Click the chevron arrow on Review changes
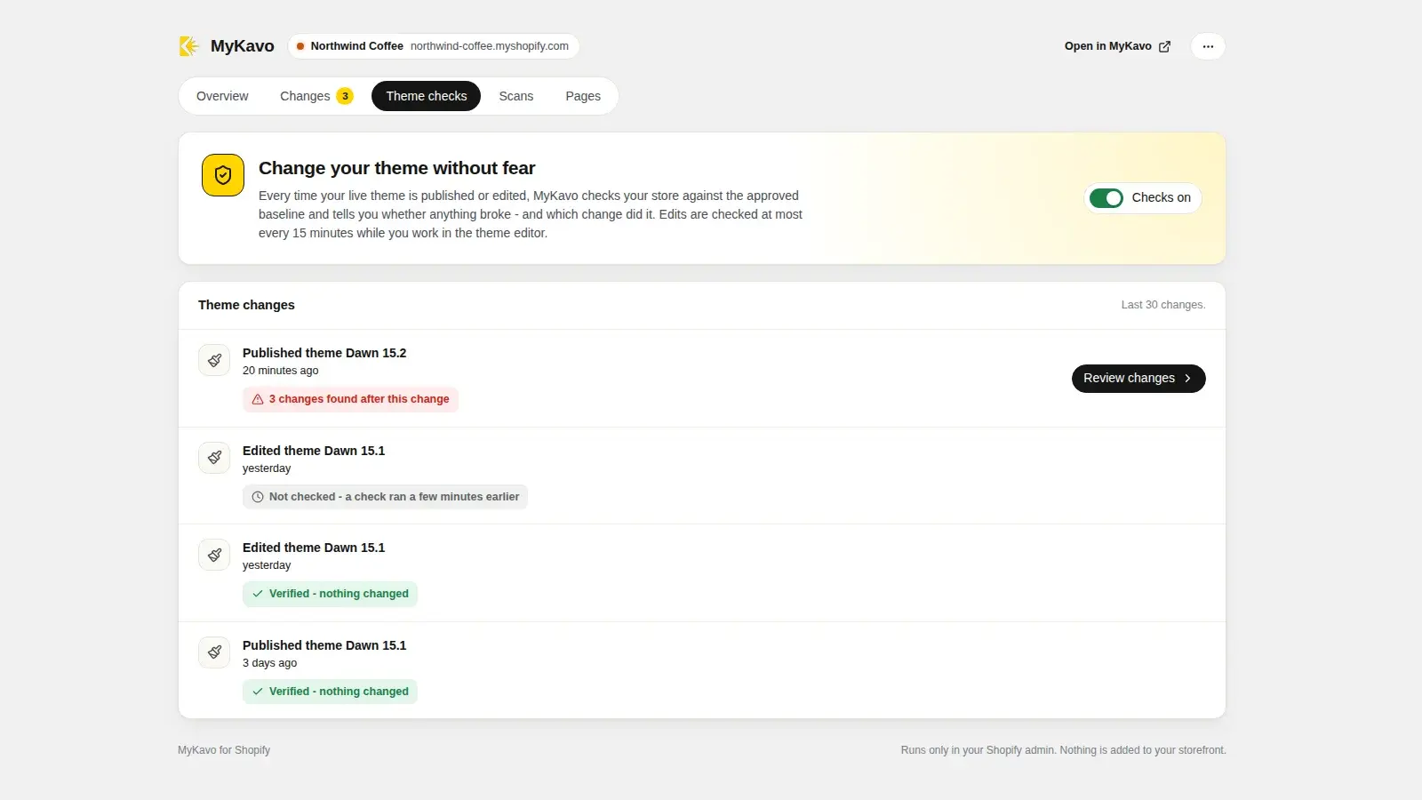 point(1187,379)
